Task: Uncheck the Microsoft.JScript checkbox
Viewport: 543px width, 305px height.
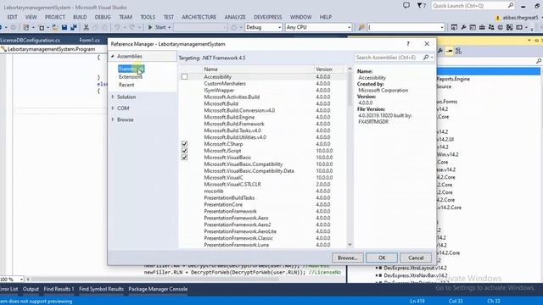Action: pyautogui.click(x=185, y=151)
